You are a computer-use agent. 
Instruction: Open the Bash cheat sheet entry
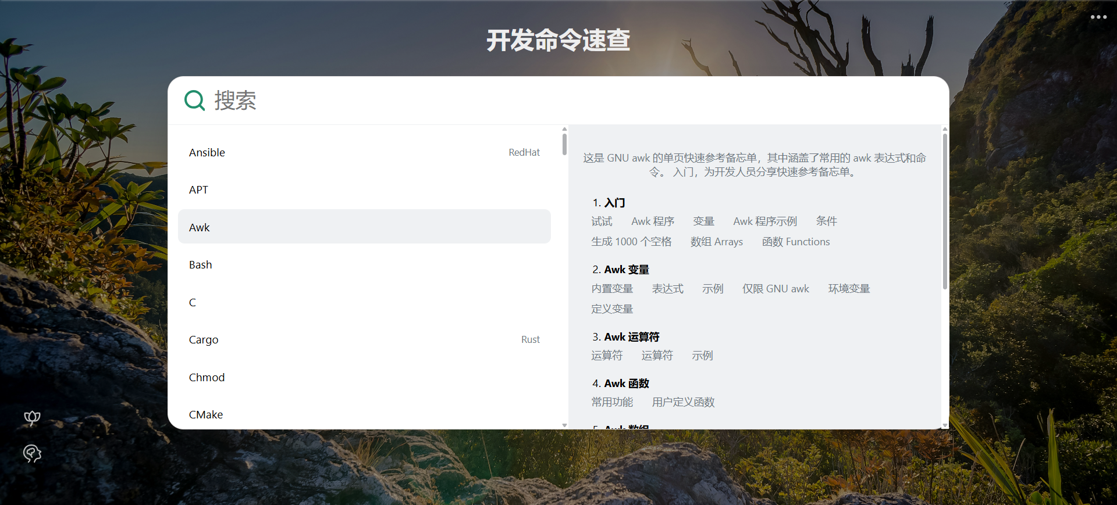click(x=364, y=264)
